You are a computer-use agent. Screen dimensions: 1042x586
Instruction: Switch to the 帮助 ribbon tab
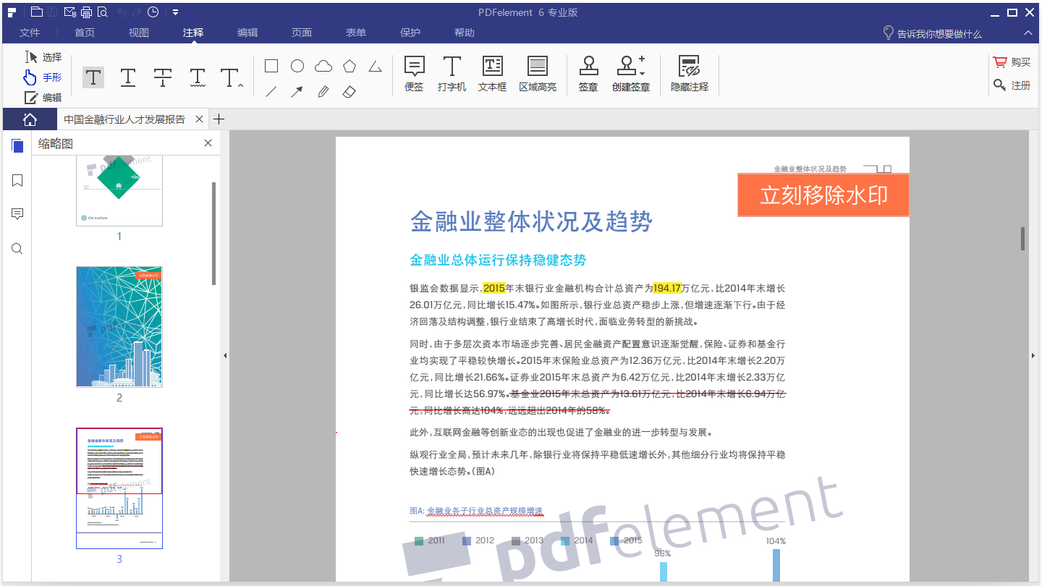[x=465, y=33]
